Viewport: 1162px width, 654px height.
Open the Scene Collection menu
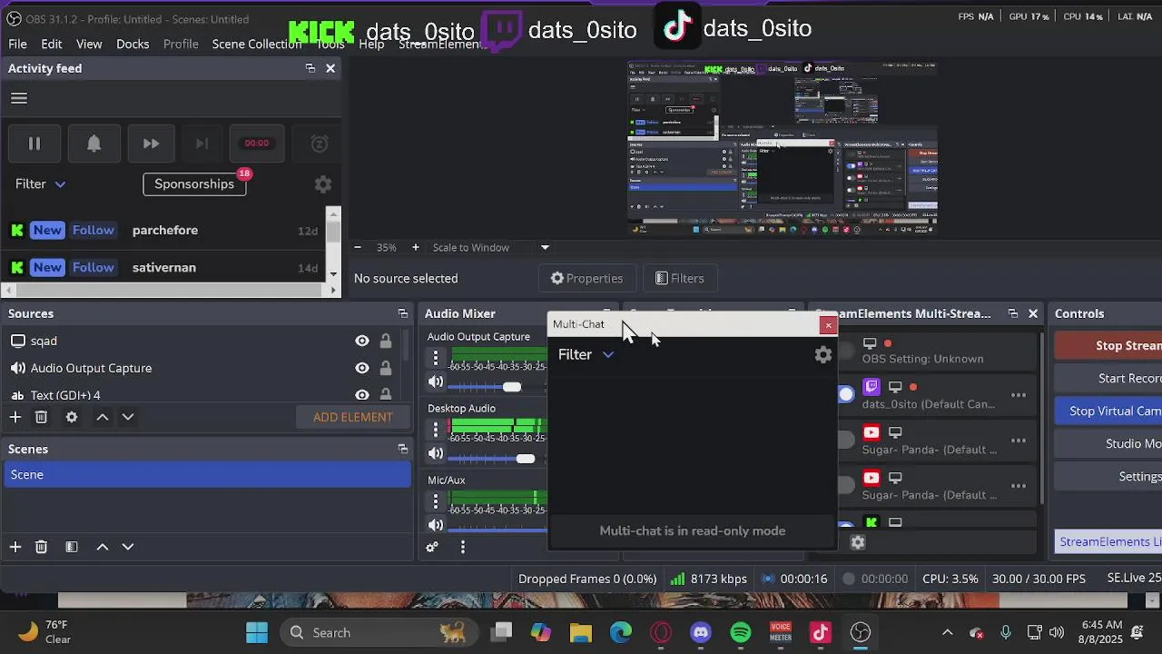coord(257,44)
